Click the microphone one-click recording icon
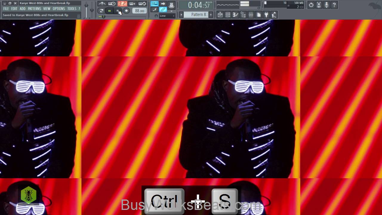 click(326, 5)
